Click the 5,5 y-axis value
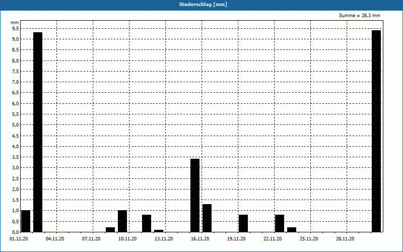The width and height of the screenshot is (403, 252). pos(16,114)
